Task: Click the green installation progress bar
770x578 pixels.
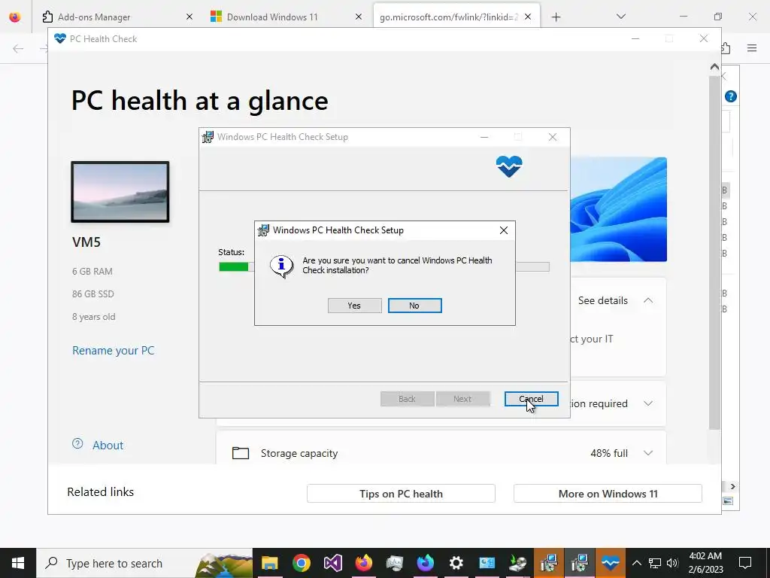Action: [x=234, y=266]
